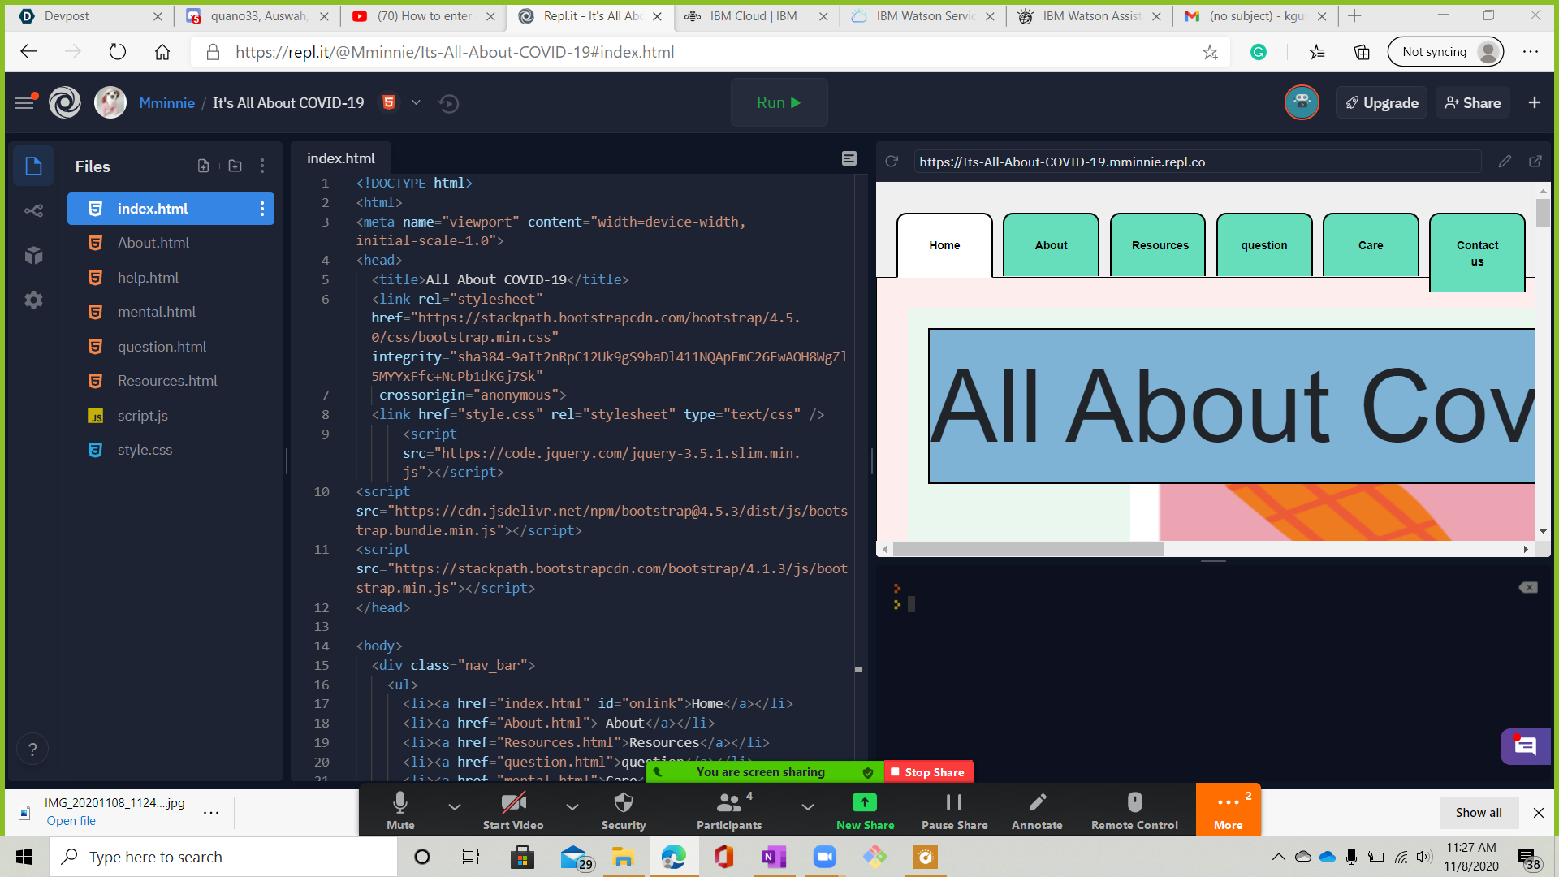
Task: Open the Packages cube icon in sidebar
Action: tap(33, 256)
